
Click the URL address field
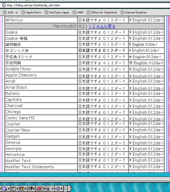coord(88,5)
